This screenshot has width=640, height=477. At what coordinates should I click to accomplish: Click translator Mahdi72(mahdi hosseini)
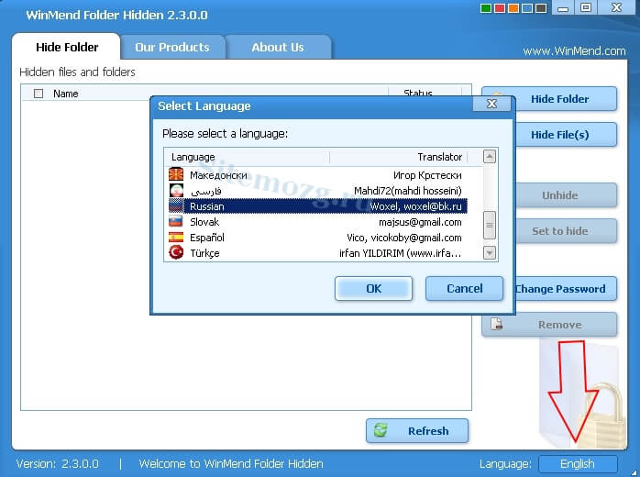[x=408, y=191]
